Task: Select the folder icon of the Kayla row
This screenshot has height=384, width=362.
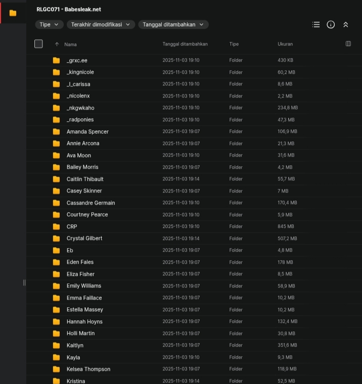Action: click(x=56, y=357)
